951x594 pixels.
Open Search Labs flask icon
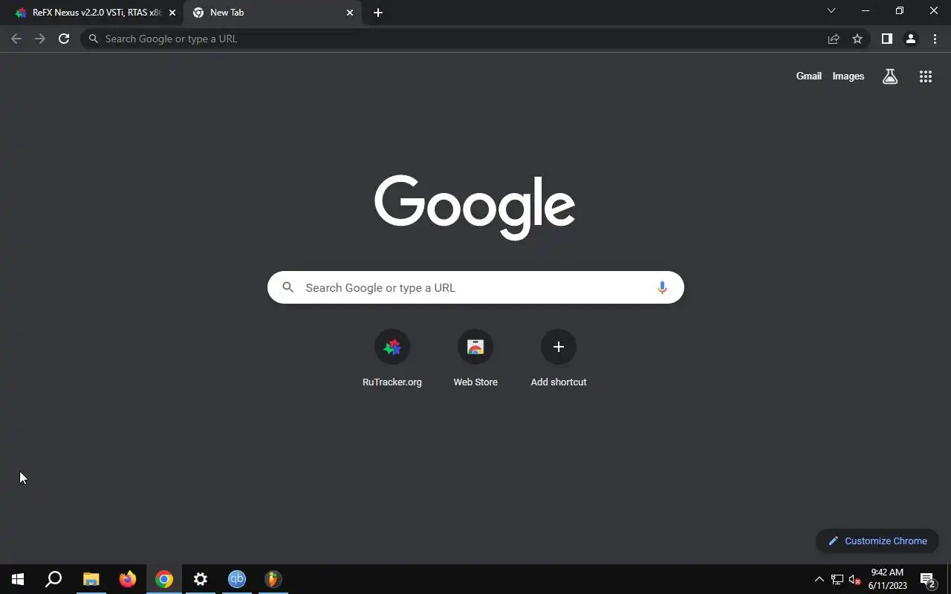click(x=890, y=76)
